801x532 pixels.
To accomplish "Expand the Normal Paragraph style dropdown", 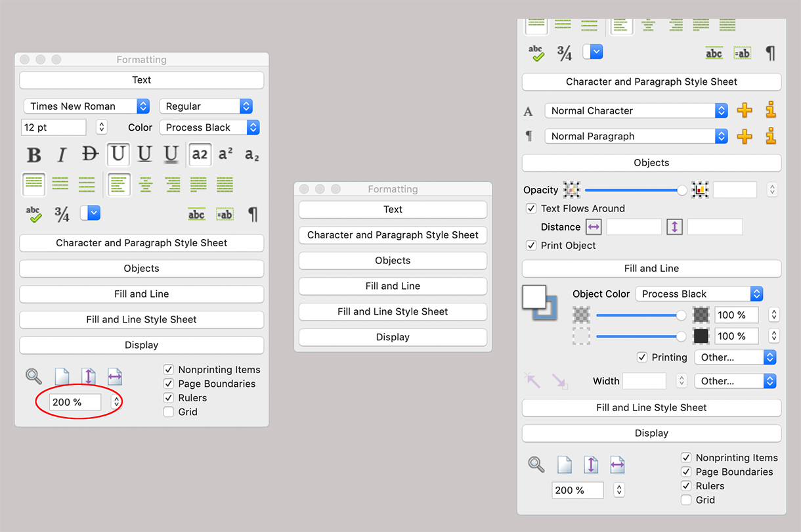I will pyautogui.click(x=636, y=136).
